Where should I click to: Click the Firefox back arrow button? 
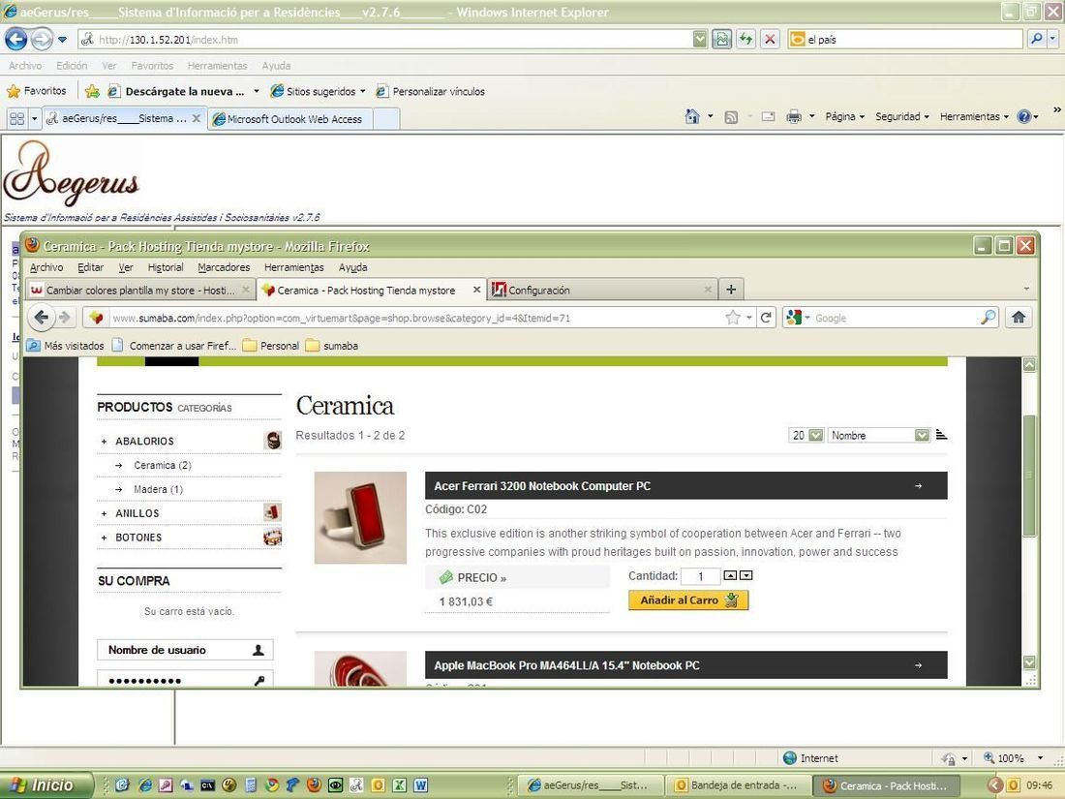tap(42, 318)
